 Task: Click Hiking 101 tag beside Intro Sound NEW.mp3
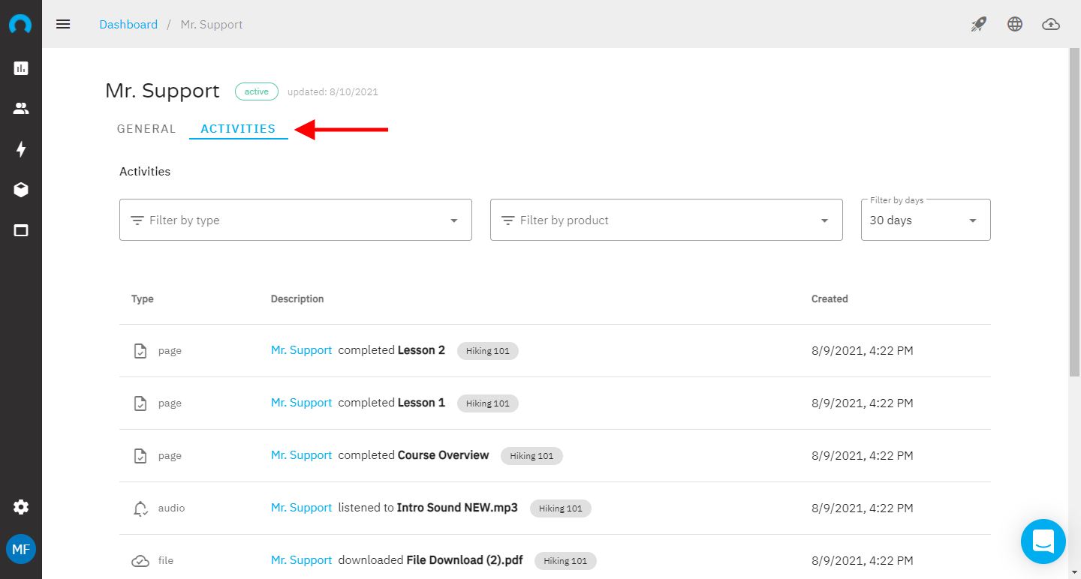(561, 508)
